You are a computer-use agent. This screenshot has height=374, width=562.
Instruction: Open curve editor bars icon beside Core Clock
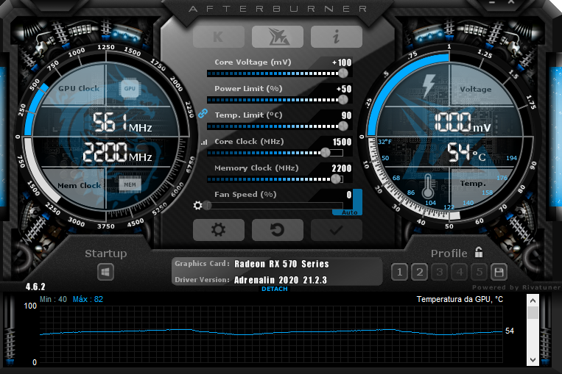coord(204,143)
